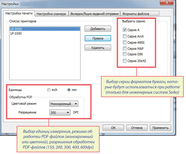Click the Применить button
Viewport: 186px width, 154px height.
(x=160, y=128)
